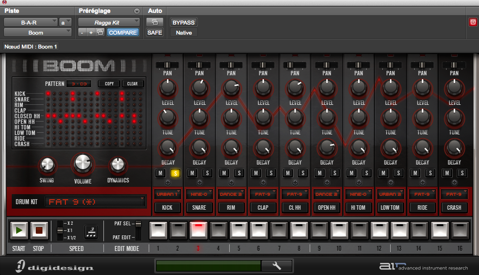Open the Préréglage settings menu arrow
Screen dimensions: 479x275
pos(137,11)
